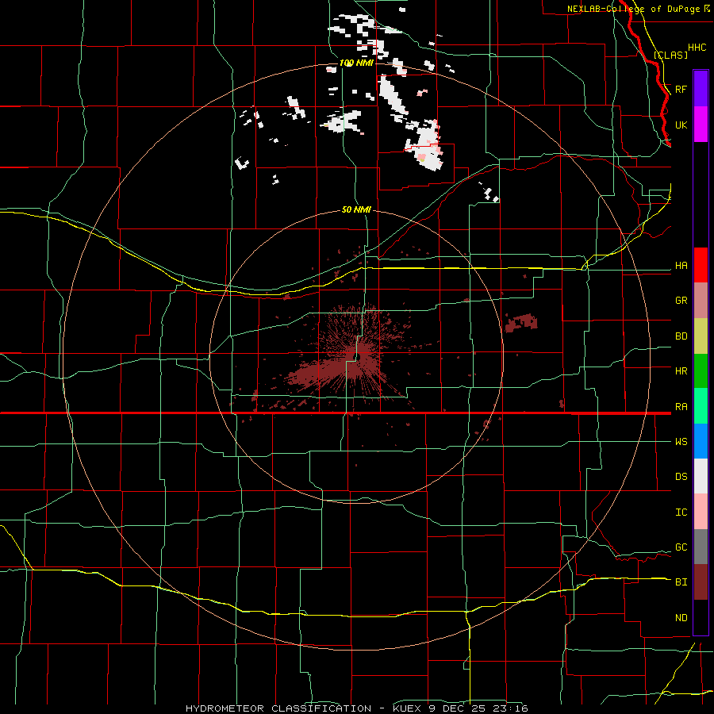Click the RA legend label
The image size is (714, 714).
pyautogui.click(x=681, y=407)
